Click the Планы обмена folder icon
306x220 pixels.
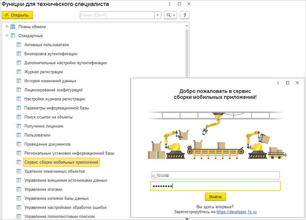13,27
